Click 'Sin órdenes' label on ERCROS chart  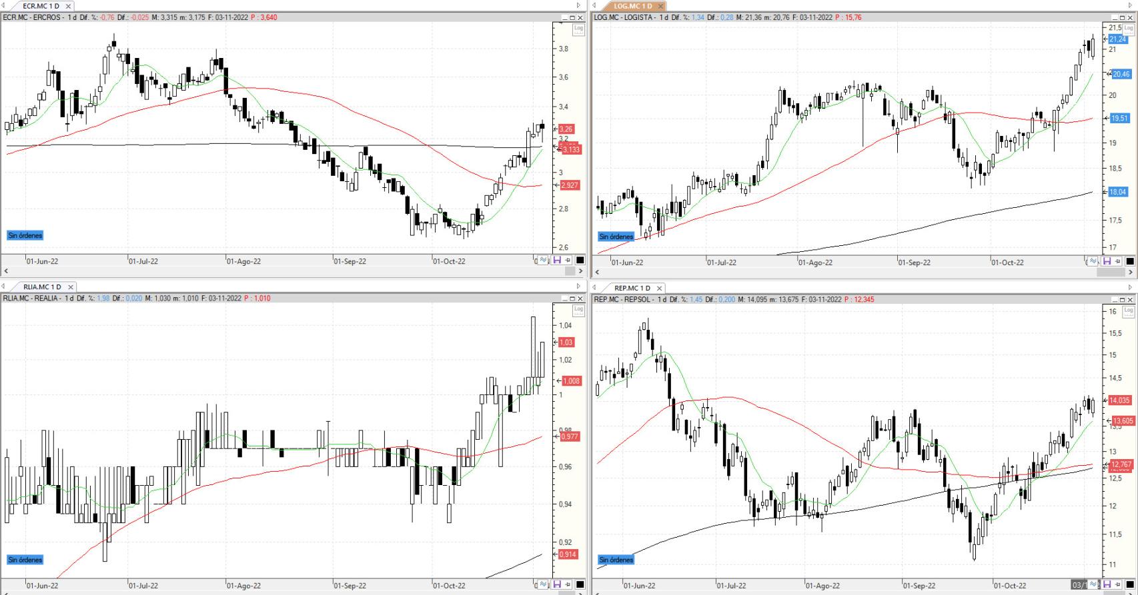click(25, 235)
